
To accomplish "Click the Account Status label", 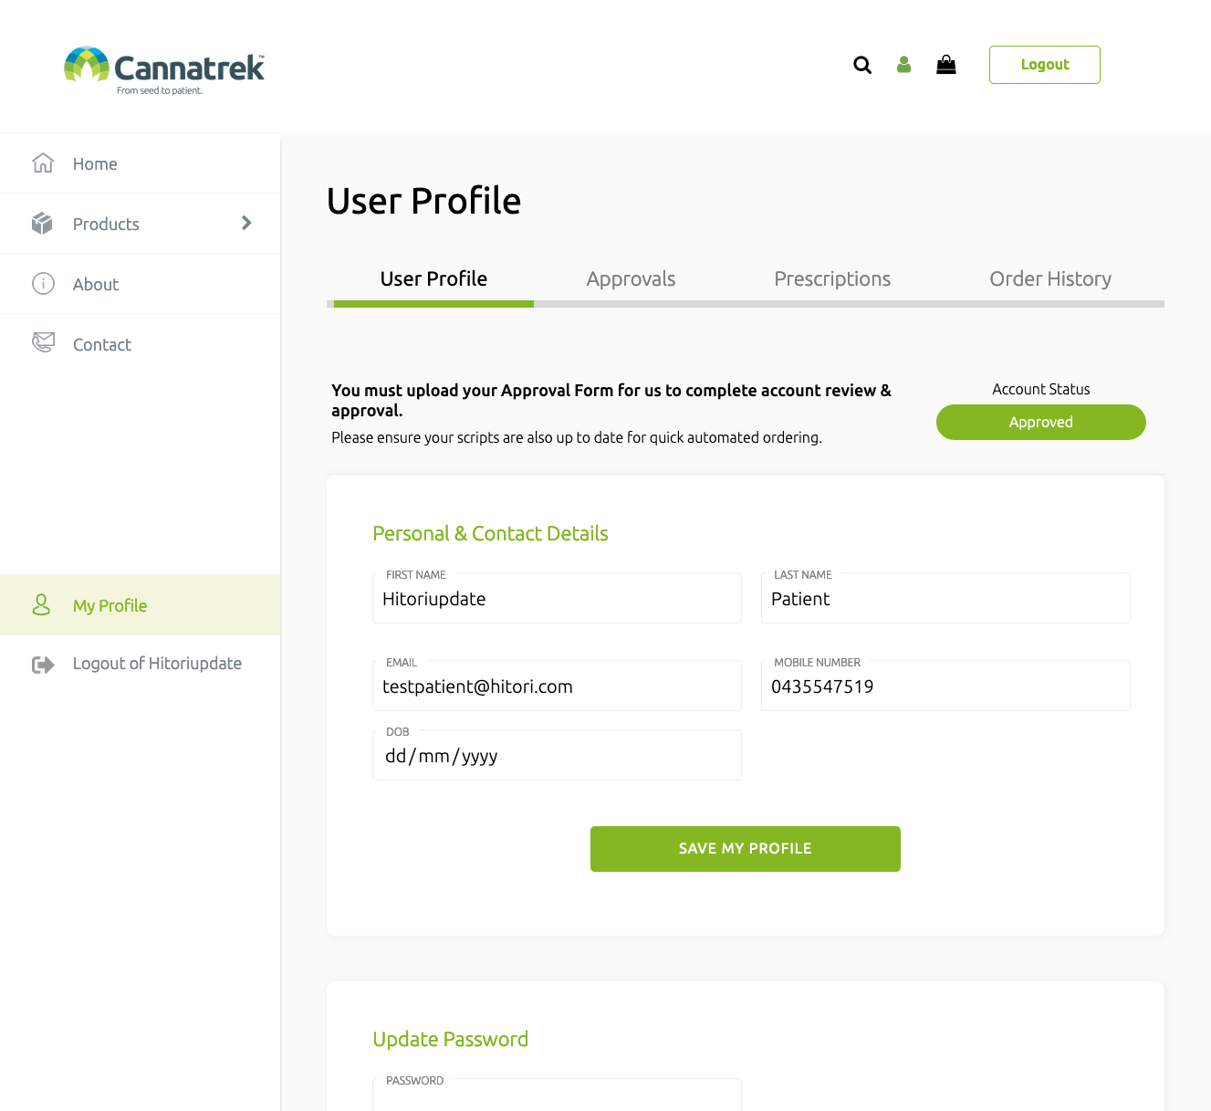I will 1041,390.
